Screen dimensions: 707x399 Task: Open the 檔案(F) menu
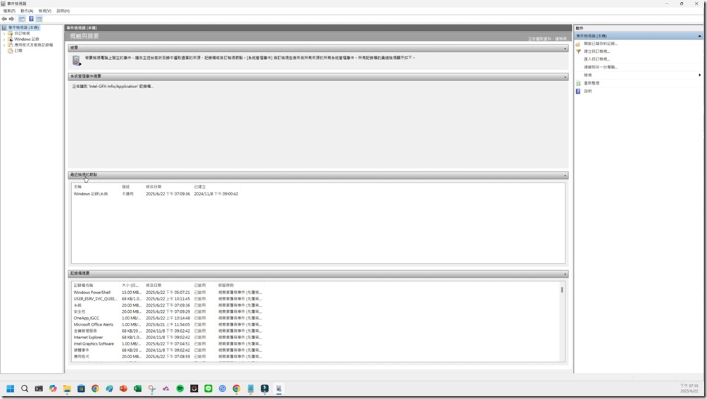click(x=9, y=11)
